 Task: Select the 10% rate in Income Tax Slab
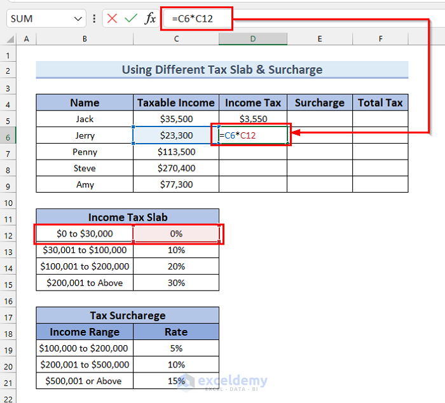click(176, 250)
